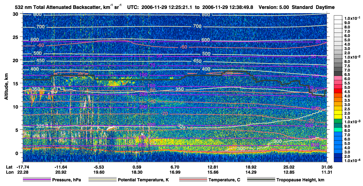363x186 pixels.
Task: Click the longitude value '11.31'
Action: point(327,172)
